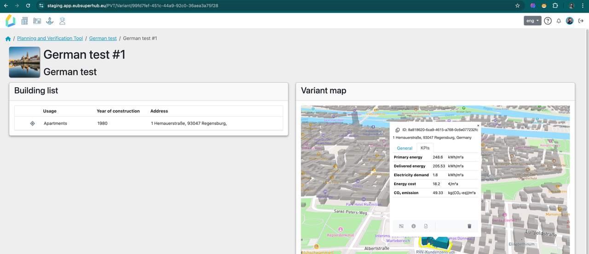
Task: Open the eng language dropdown
Action: click(532, 21)
